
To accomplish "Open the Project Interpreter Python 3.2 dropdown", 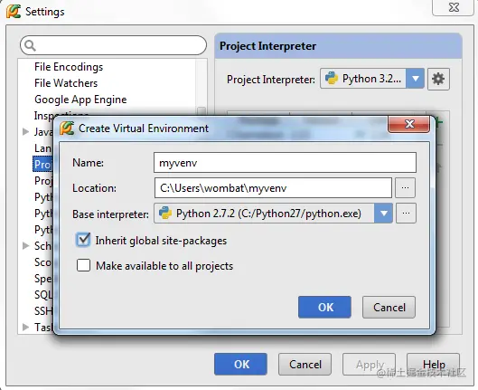I will (415, 79).
